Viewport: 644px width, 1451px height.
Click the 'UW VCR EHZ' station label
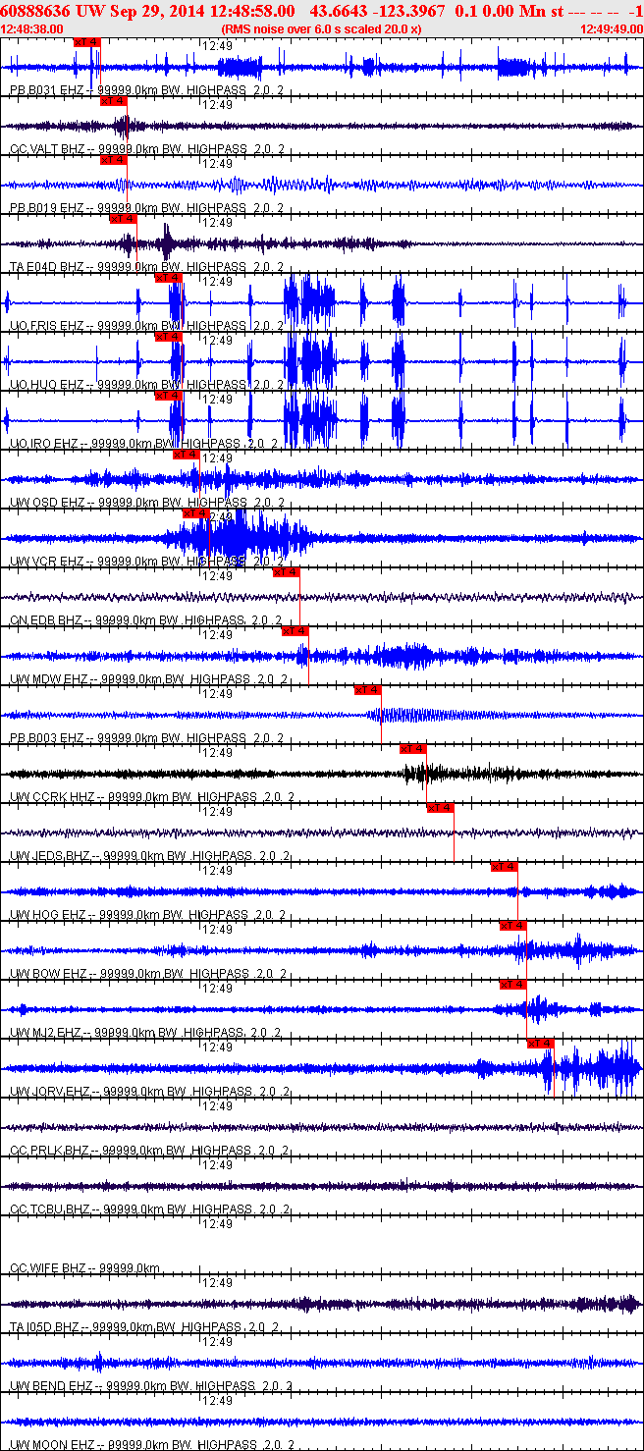(x=47, y=562)
